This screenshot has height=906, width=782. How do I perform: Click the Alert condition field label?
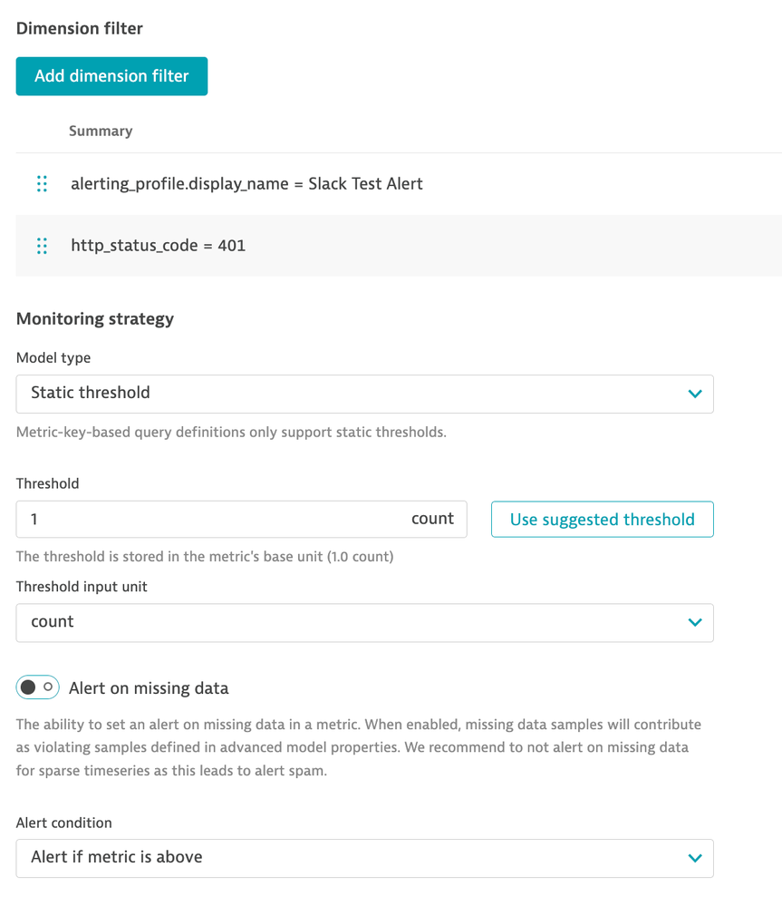pos(64,823)
